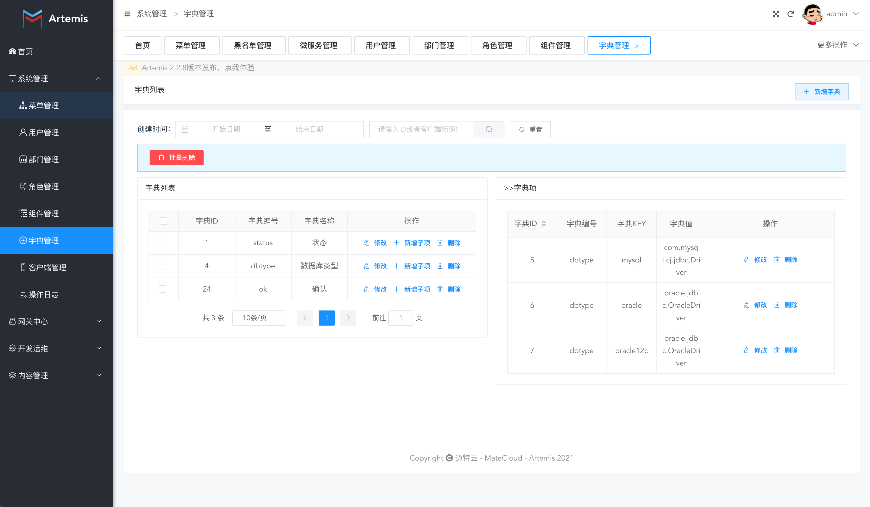870x507 pixels.
Task: Switch to the 菜单管理 tab
Action: 192,45
